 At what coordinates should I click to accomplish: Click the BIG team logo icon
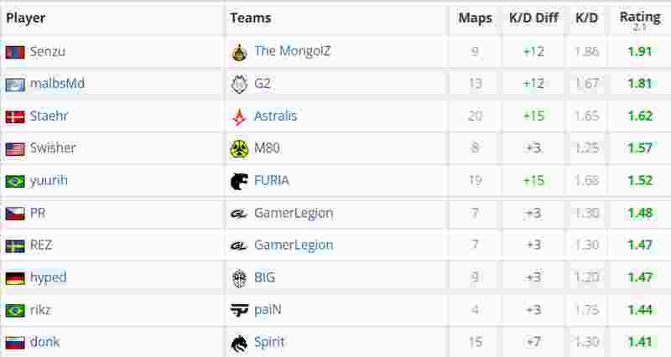pyautogui.click(x=239, y=277)
